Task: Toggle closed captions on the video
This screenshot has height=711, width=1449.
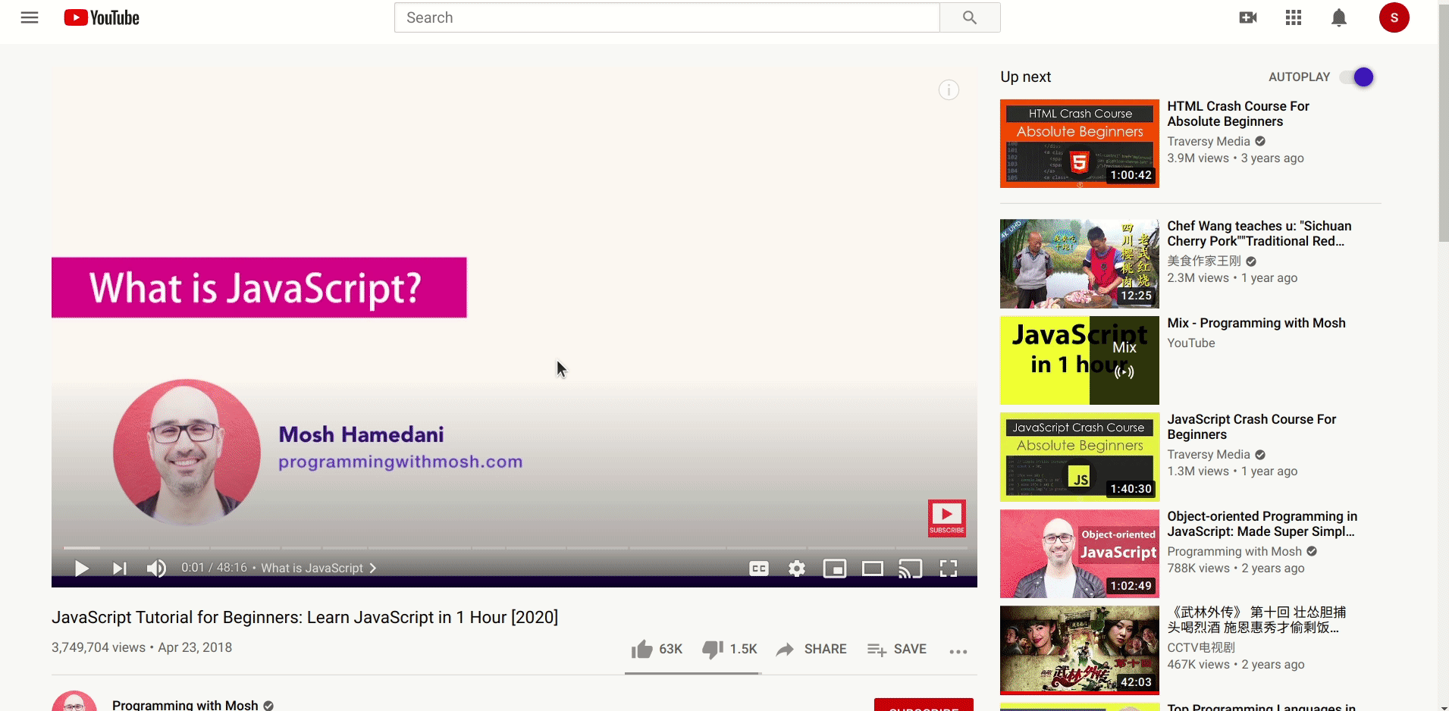Action: [x=758, y=568]
